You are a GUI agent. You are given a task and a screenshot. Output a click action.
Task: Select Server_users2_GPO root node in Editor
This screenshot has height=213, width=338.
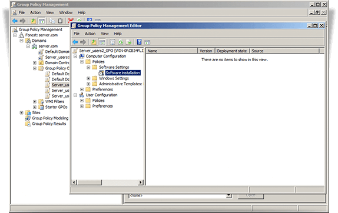(x=111, y=51)
